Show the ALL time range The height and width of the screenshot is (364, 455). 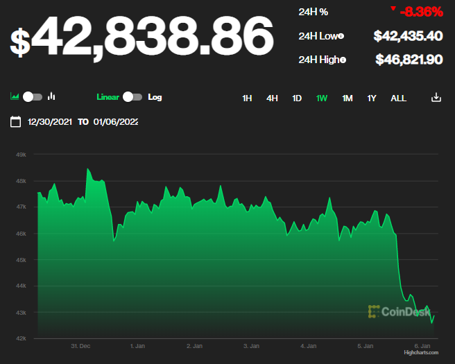tap(398, 98)
